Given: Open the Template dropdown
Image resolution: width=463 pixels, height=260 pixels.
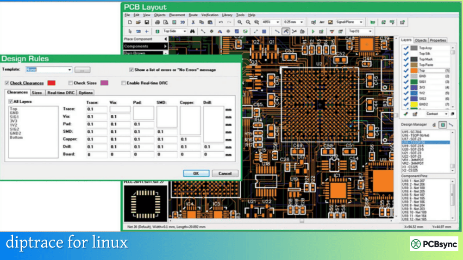Looking at the screenshot, I should pyautogui.click(x=69, y=70).
